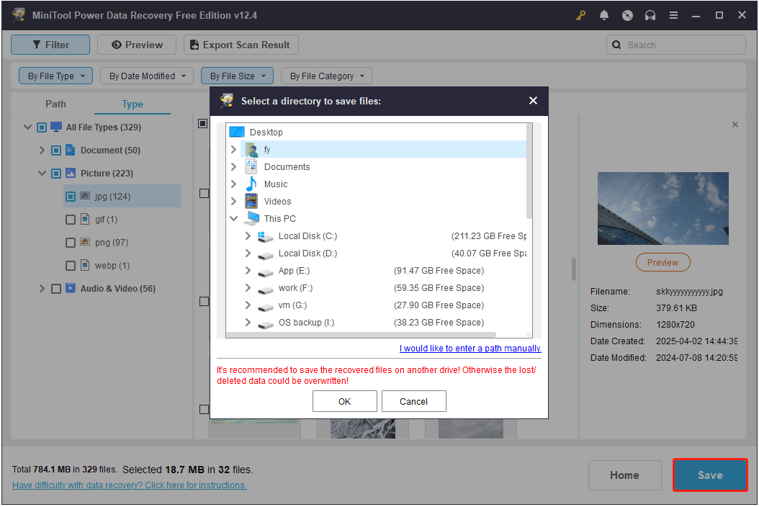Check the Audio & Video (56) checkbox
Image resolution: width=759 pixels, height=507 pixels.
[x=56, y=288]
